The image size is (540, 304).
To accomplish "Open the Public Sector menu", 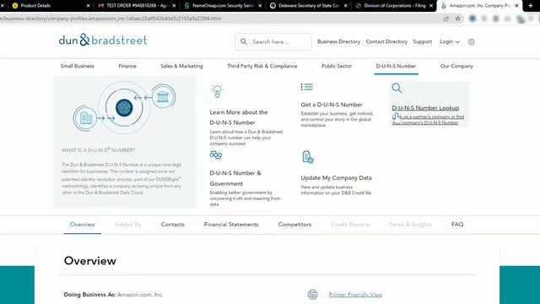I will point(337,66).
